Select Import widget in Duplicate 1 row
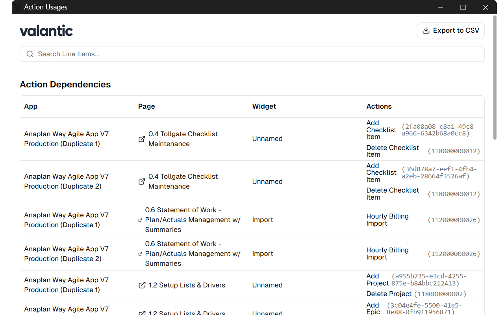This screenshot has width=504, height=315. pyautogui.click(x=263, y=220)
